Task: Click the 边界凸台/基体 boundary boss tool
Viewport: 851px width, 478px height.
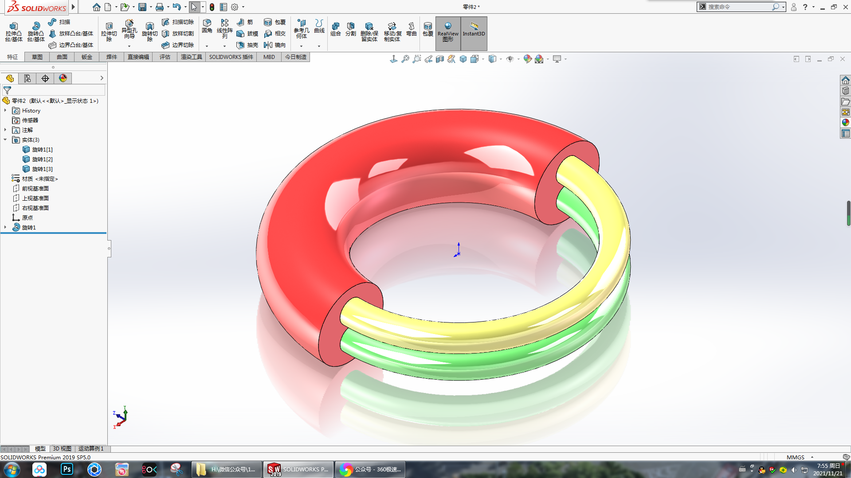Action: click(71, 45)
